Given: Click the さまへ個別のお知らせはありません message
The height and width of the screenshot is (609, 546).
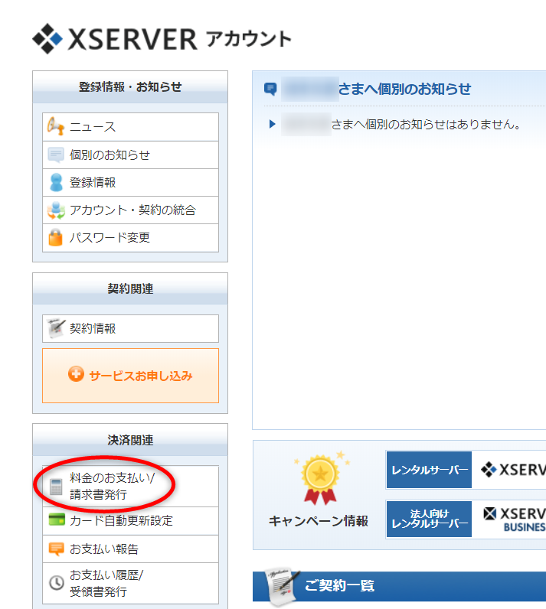Looking at the screenshot, I should point(426,124).
